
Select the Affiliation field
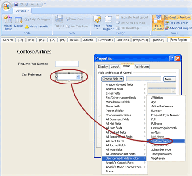(166, 98)
